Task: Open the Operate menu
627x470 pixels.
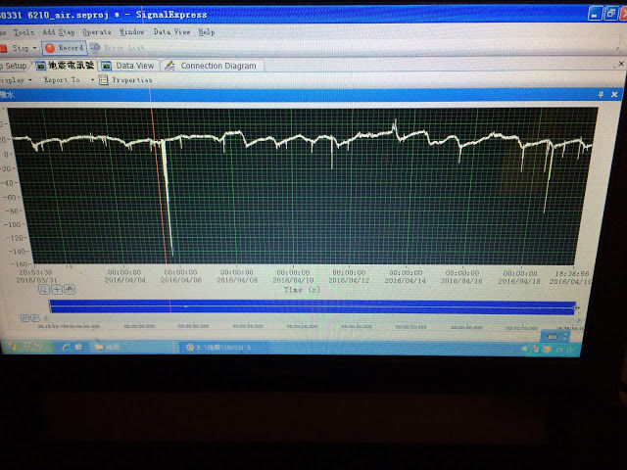Action: 97,32
